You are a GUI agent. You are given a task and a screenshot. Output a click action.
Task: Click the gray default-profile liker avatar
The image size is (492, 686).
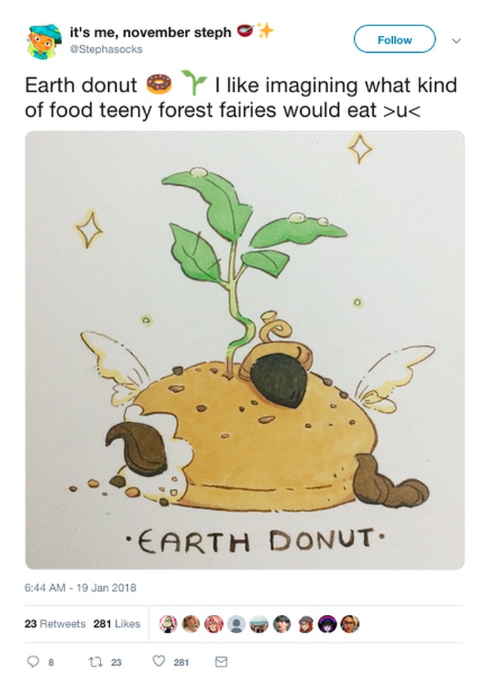(x=236, y=624)
